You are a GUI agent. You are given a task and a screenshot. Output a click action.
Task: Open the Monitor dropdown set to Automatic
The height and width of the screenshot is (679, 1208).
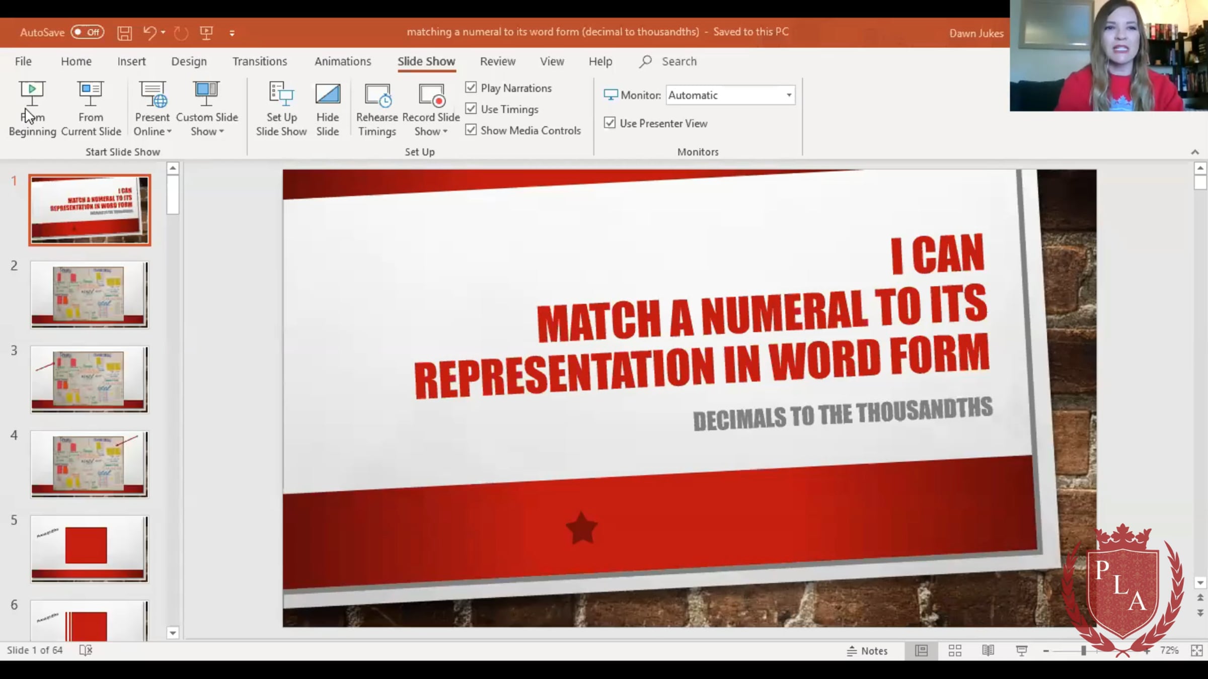[x=730, y=95]
